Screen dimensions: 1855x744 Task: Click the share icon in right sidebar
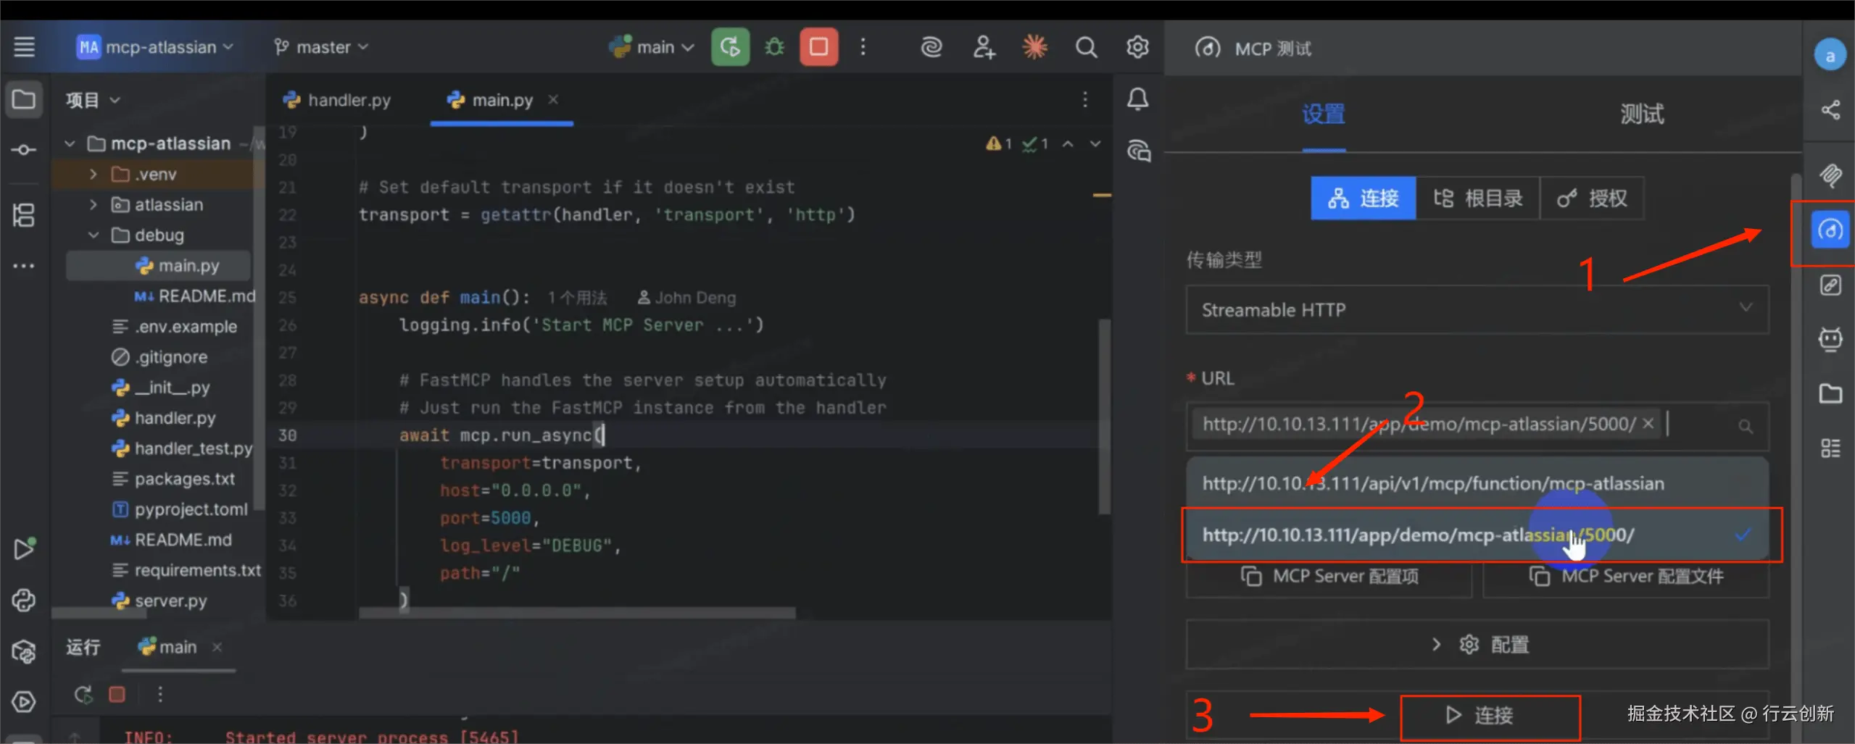pos(1830,110)
